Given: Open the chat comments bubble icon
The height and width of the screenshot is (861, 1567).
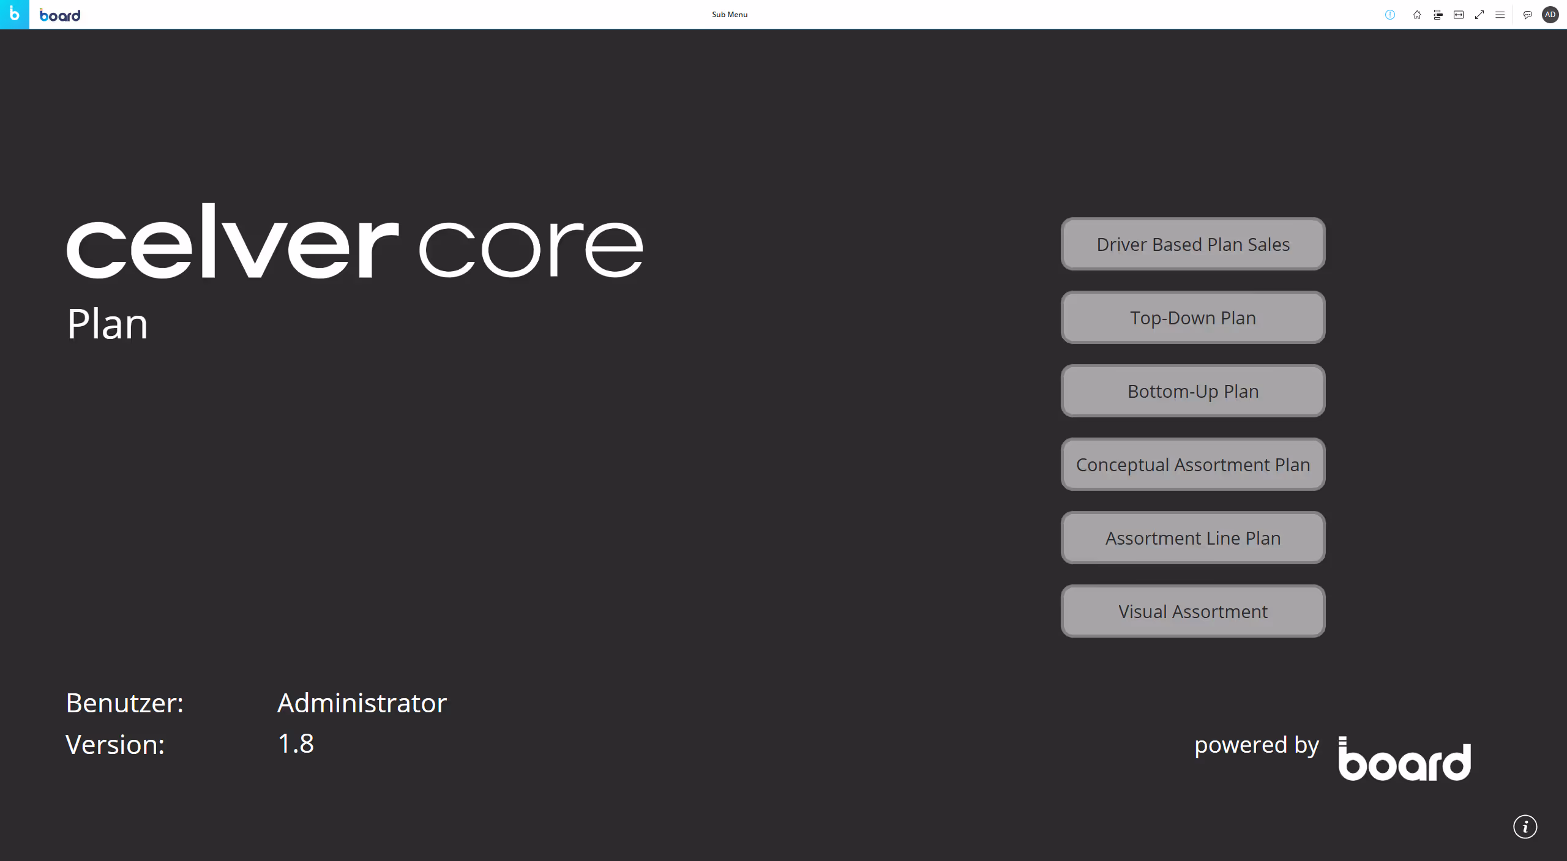Looking at the screenshot, I should (x=1528, y=15).
